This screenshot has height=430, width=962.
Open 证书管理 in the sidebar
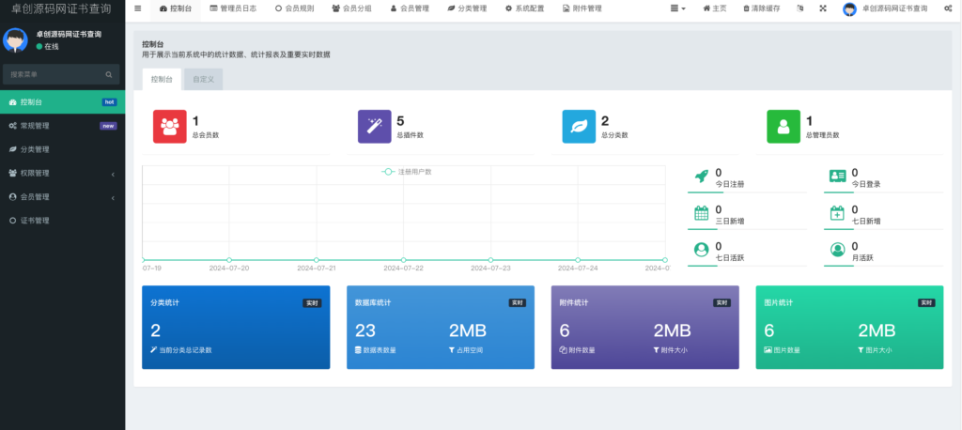coord(63,221)
